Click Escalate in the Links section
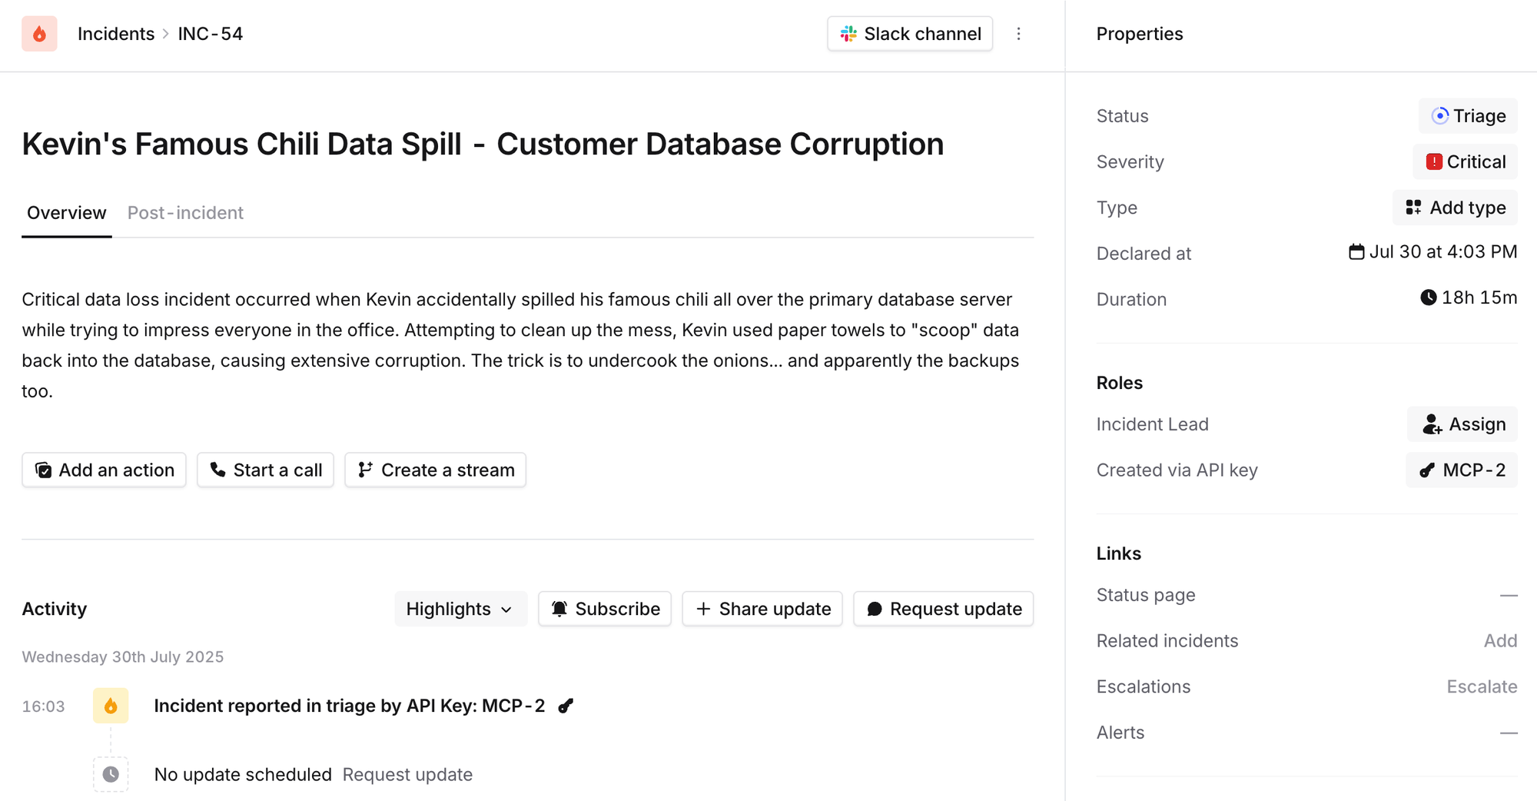Screen dimensions: 1537x801 click(x=1482, y=686)
